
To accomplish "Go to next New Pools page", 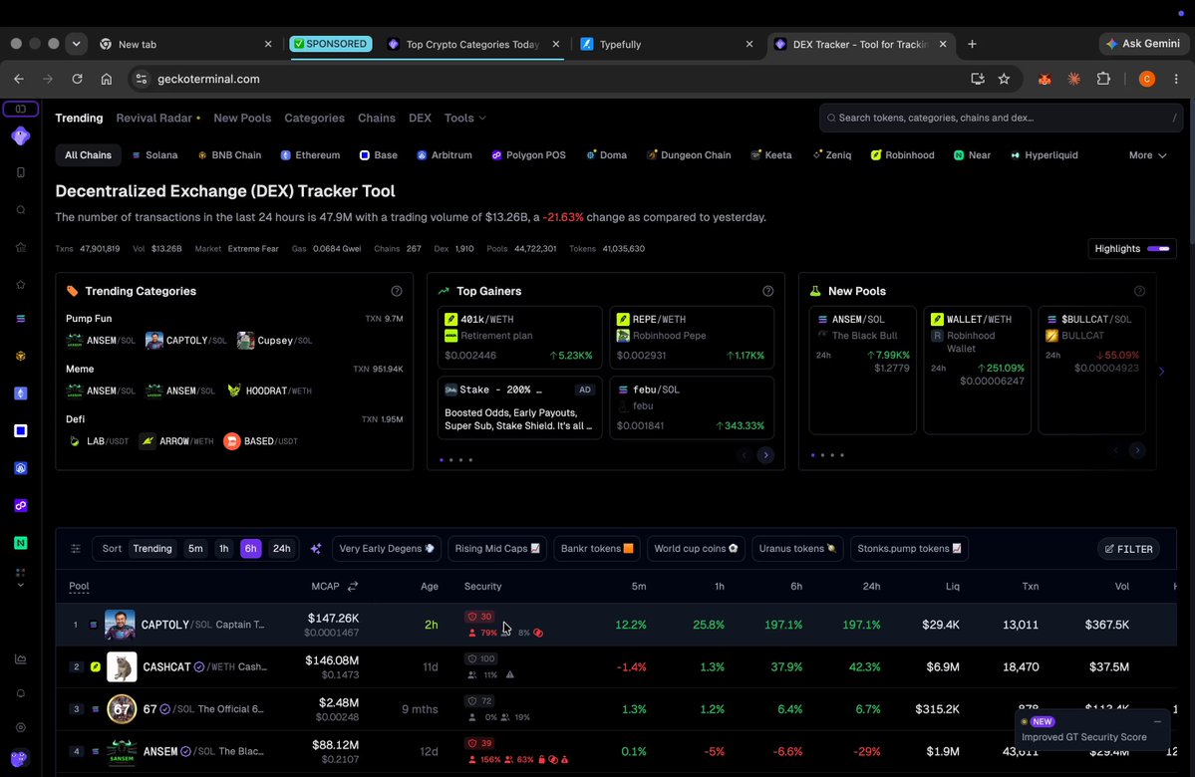I will (x=1137, y=451).
